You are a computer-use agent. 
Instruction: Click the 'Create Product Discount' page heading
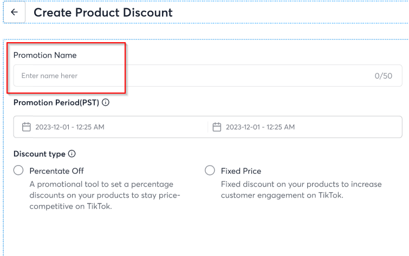pyautogui.click(x=103, y=12)
